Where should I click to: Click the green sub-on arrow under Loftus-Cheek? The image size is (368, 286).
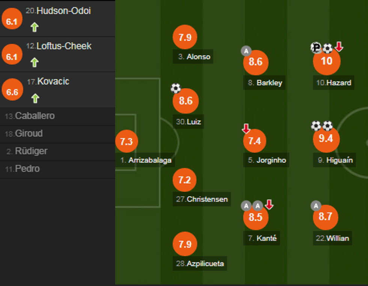[35, 62]
